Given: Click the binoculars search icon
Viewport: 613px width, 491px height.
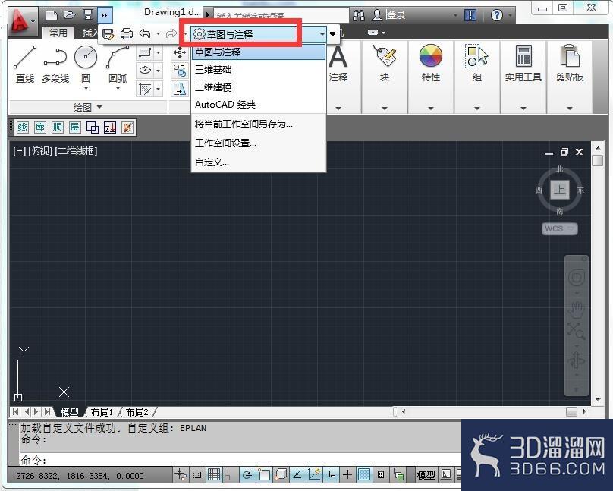Looking at the screenshot, I should coord(359,15).
